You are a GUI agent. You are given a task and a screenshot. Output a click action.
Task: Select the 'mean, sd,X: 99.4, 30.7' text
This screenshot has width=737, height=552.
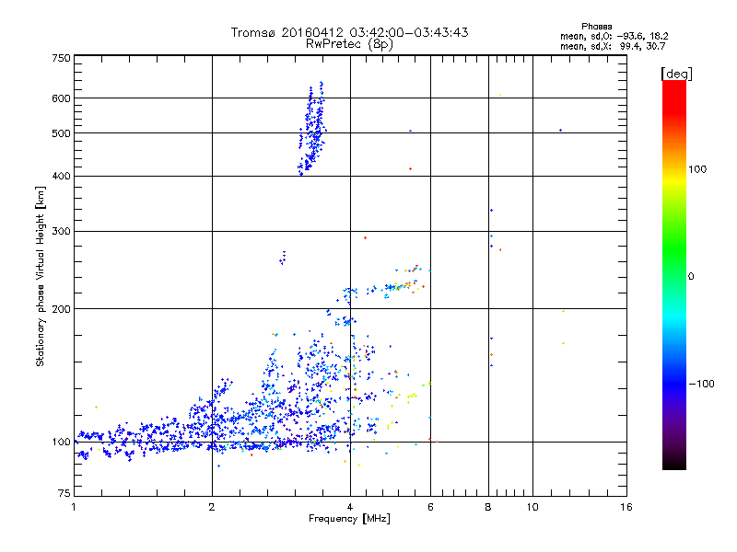tap(613, 46)
